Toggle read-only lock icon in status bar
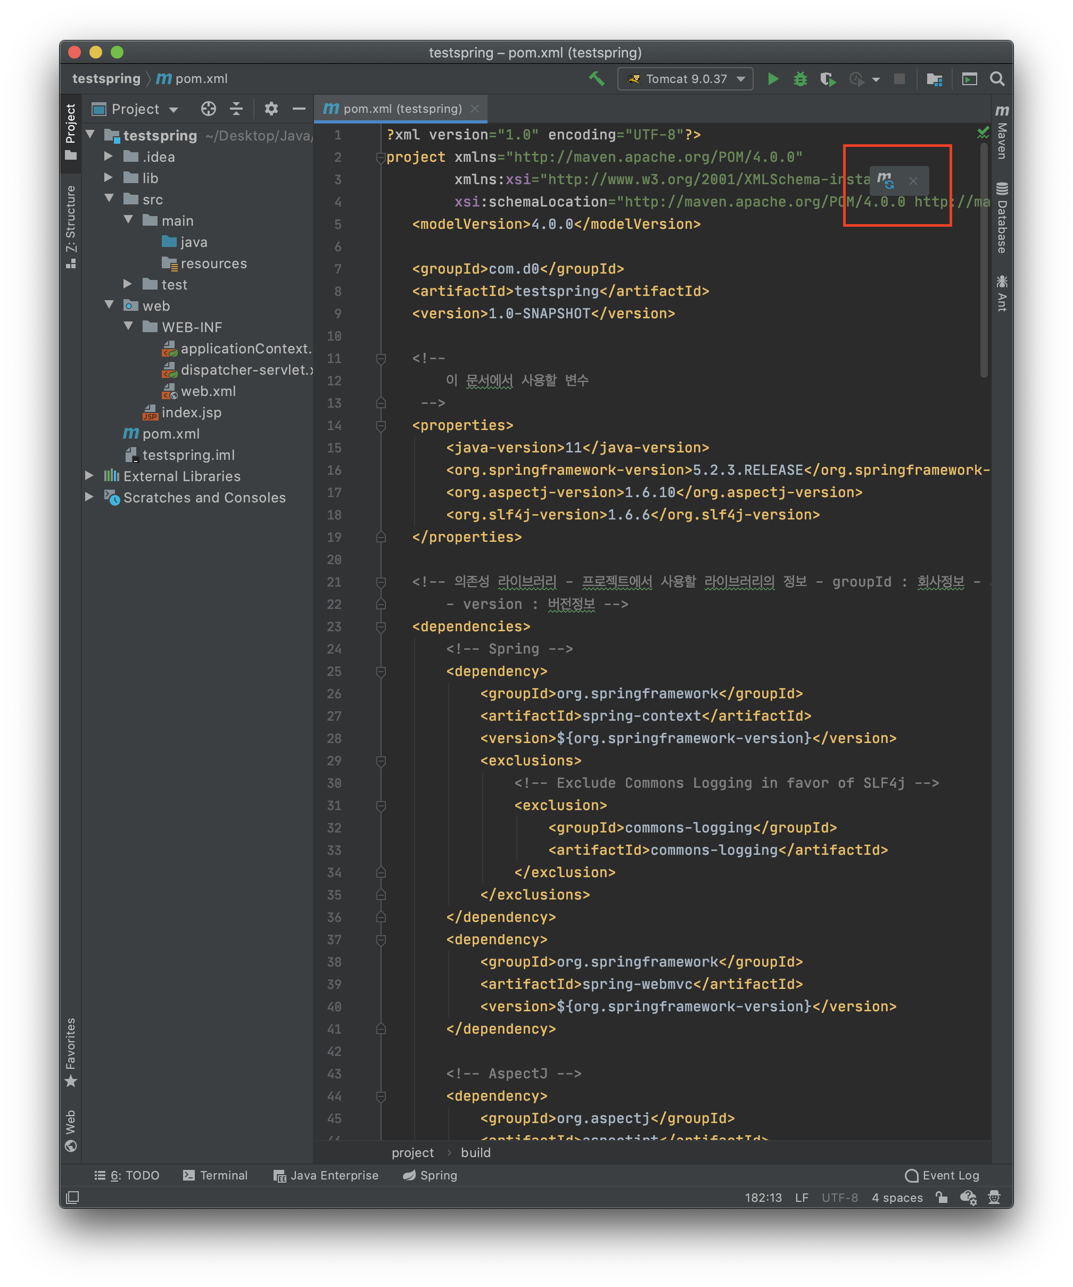 [x=941, y=1197]
